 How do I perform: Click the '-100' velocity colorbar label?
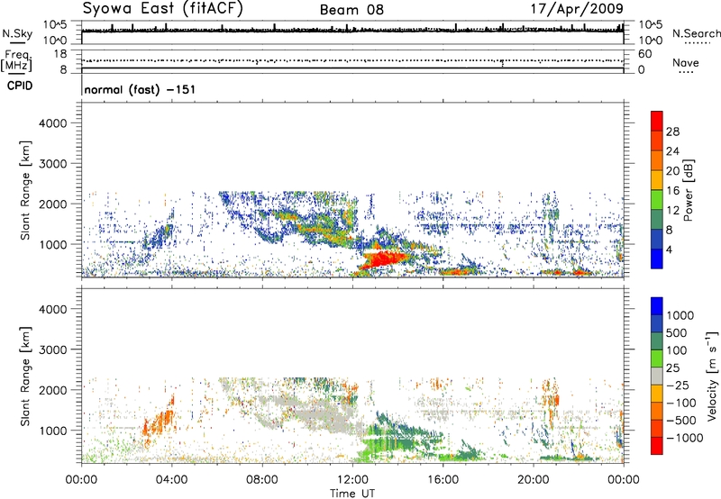click(x=681, y=403)
